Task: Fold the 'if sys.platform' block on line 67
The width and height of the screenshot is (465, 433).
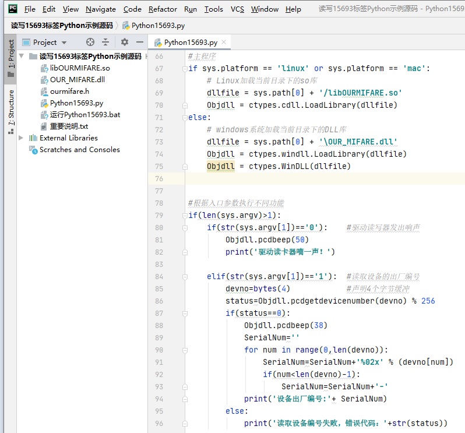Action: (x=184, y=68)
